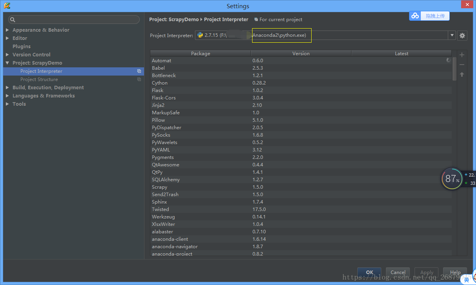
Task: Click Project: ScrapyDemo breadcrumb text
Action: point(174,20)
